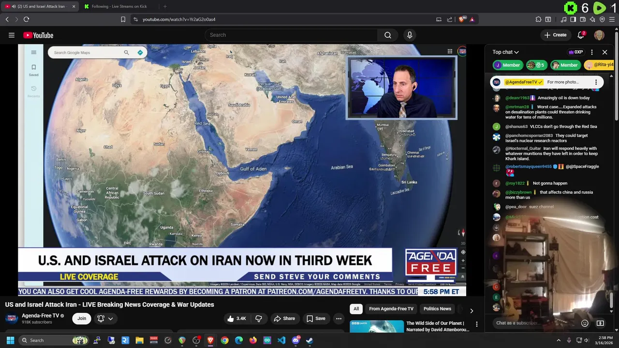Open the Windows Start menu

(x=10, y=340)
